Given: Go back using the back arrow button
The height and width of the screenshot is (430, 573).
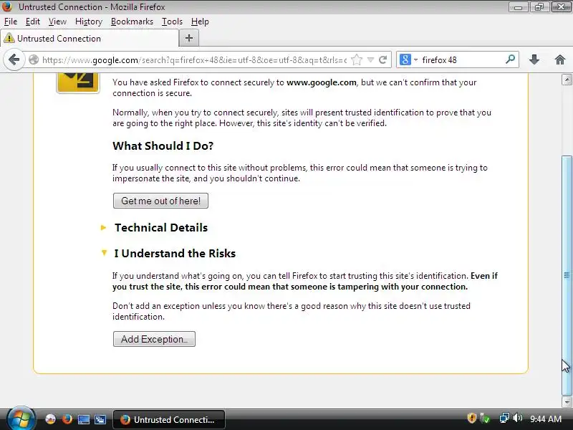Looking at the screenshot, I should [14, 59].
